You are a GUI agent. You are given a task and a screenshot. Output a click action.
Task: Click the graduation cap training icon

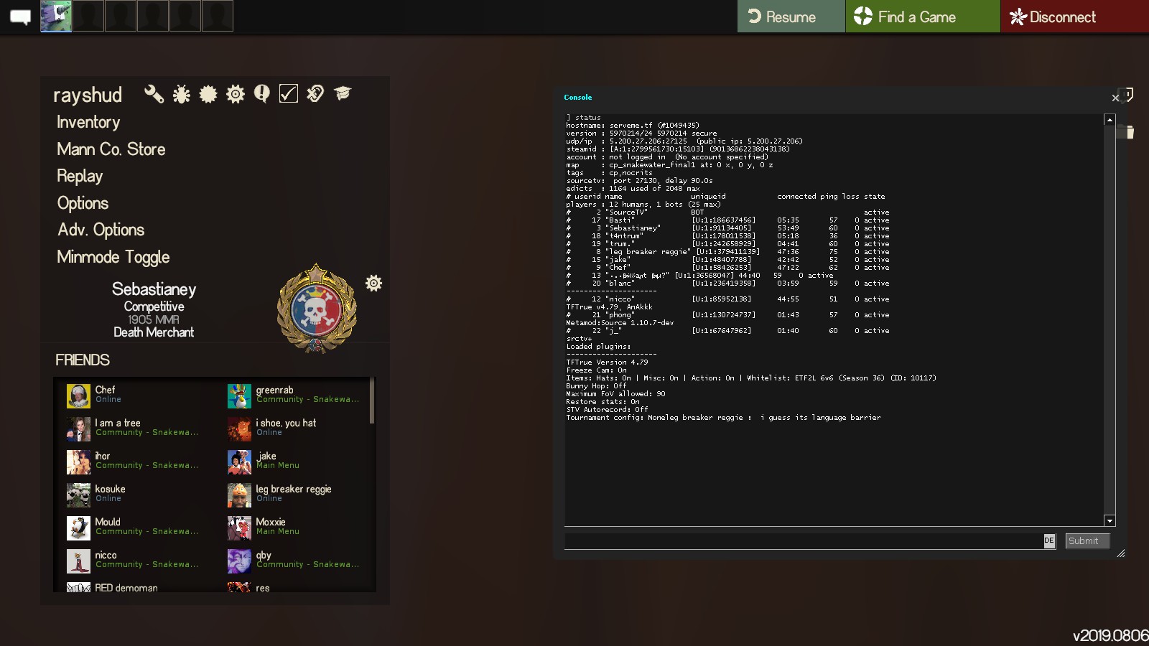point(343,94)
